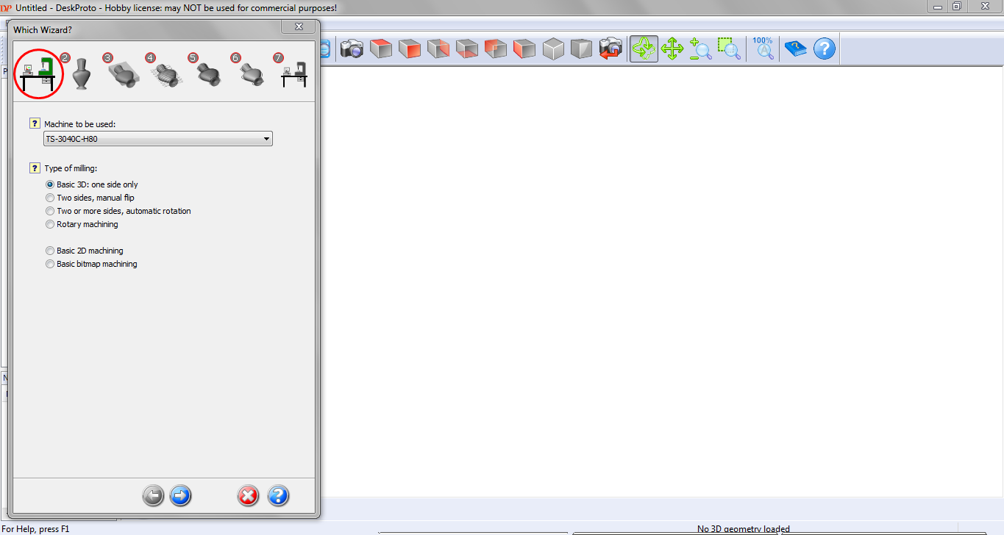Click the help question icon near the back button
Screen dimensions: 1004x535
click(x=278, y=495)
